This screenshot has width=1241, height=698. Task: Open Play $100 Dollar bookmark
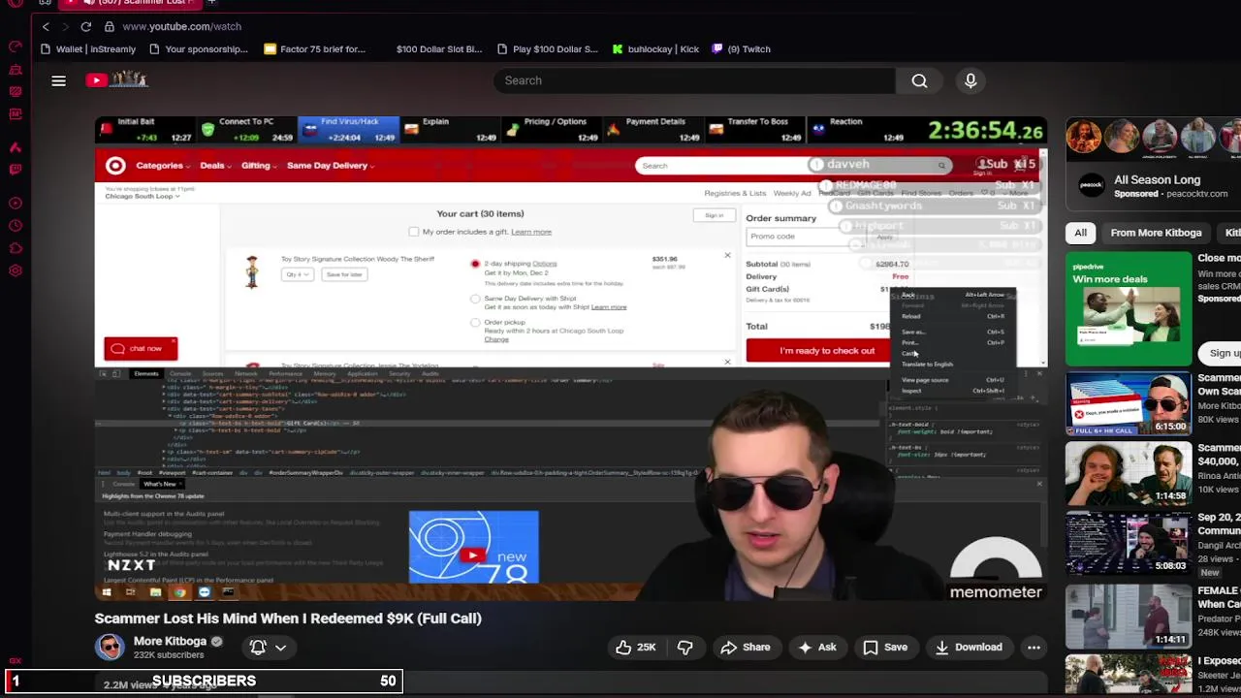point(547,48)
